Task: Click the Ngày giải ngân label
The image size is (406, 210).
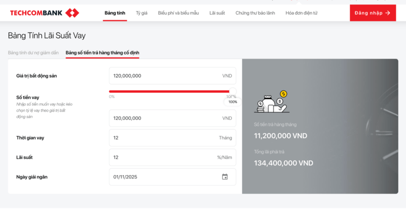Action: (x=32, y=177)
